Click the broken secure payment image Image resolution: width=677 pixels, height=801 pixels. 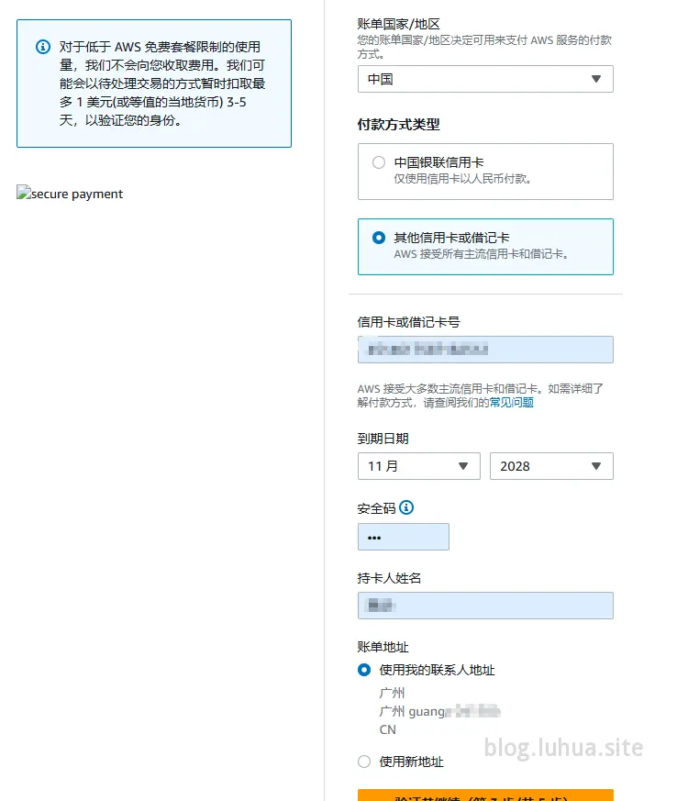point(70,193)
